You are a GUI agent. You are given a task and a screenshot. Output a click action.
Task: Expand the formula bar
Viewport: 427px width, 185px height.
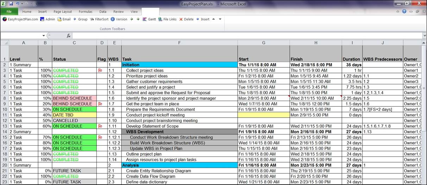click(424, 36)
